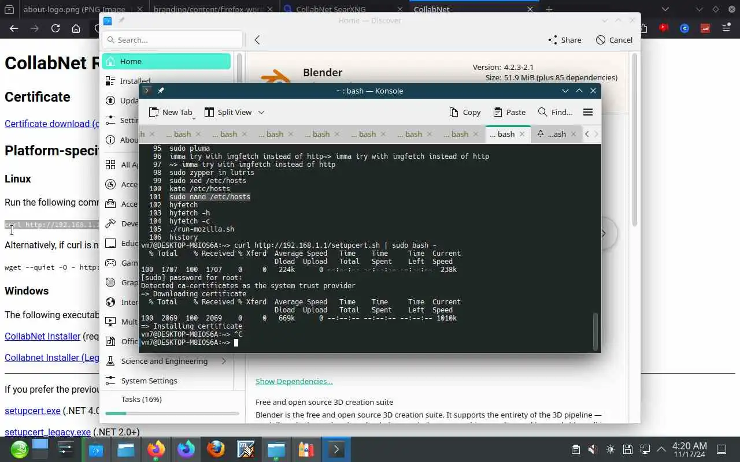Switch to CollabNet SearXNG browser tab
The height and width of the screenshot is (462, 740).
[x=343, y=9]
